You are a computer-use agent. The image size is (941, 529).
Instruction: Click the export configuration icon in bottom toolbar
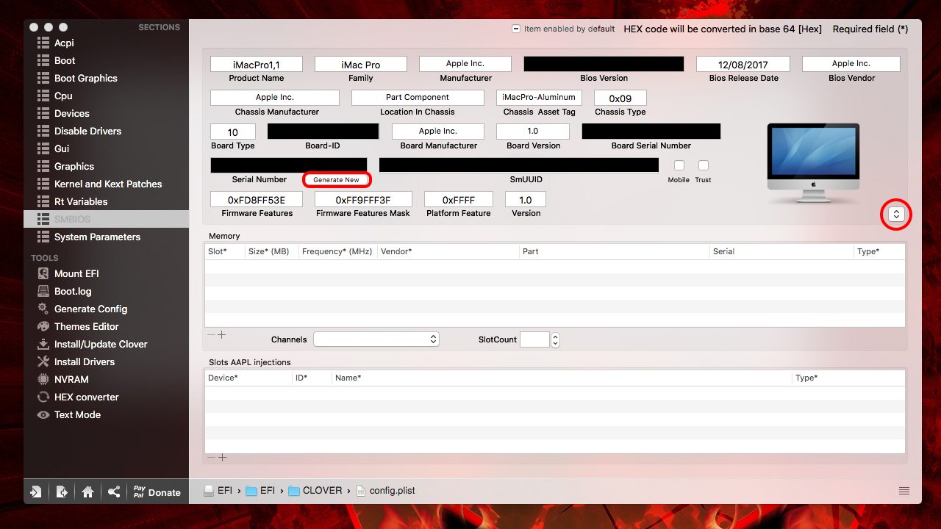[x=62, y=492]
